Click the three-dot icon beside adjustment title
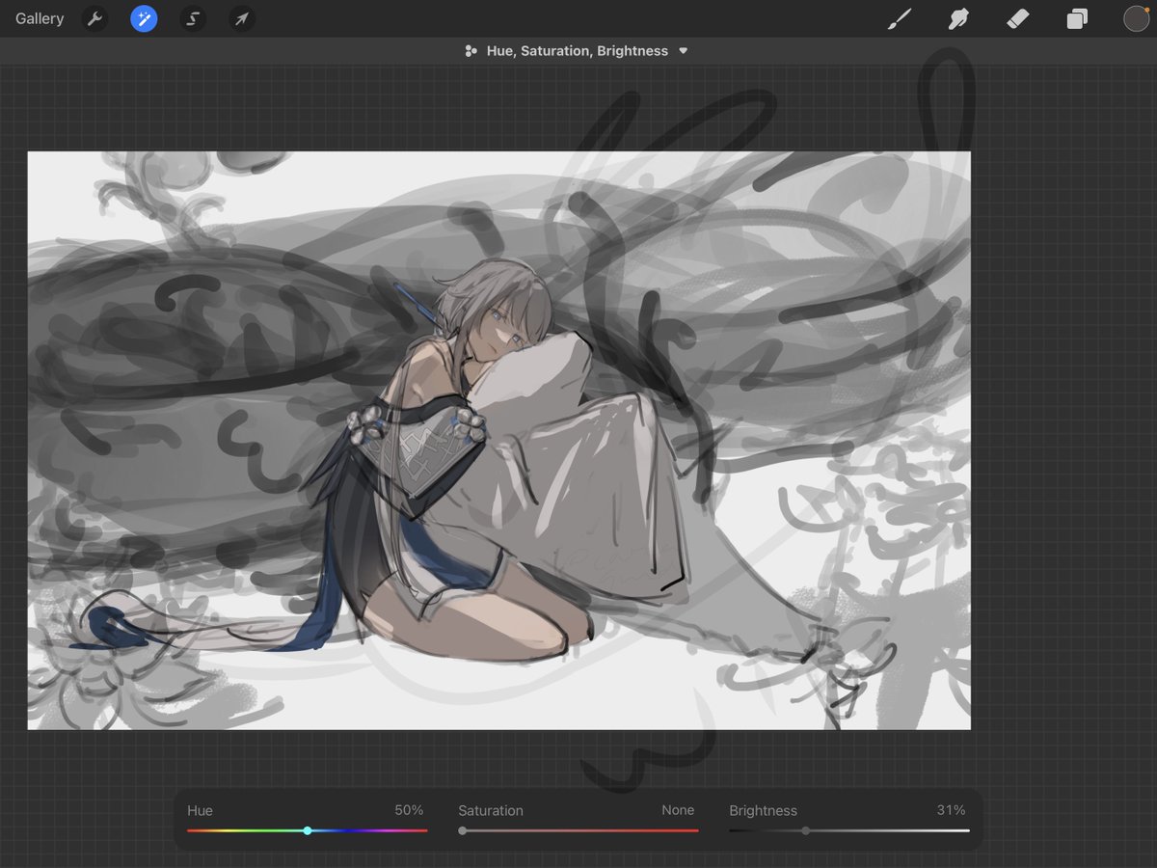This screenshot has width=1157, height=868. [471, 51]
